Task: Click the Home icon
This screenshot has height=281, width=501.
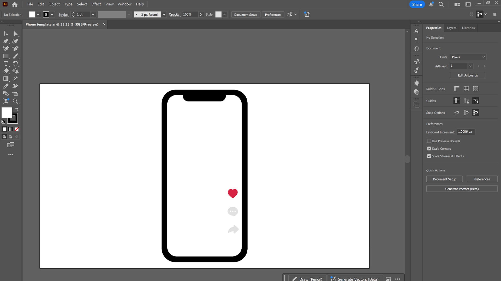Action: click(15, 4)
